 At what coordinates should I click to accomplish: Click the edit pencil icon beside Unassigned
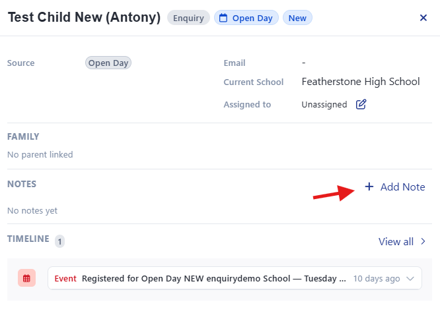(361, 104)
